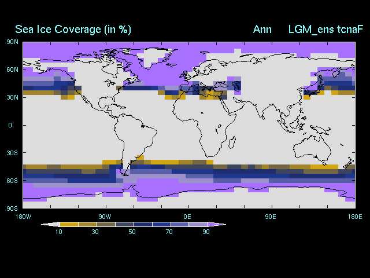Click the '30S' latitude axis label

12,153
